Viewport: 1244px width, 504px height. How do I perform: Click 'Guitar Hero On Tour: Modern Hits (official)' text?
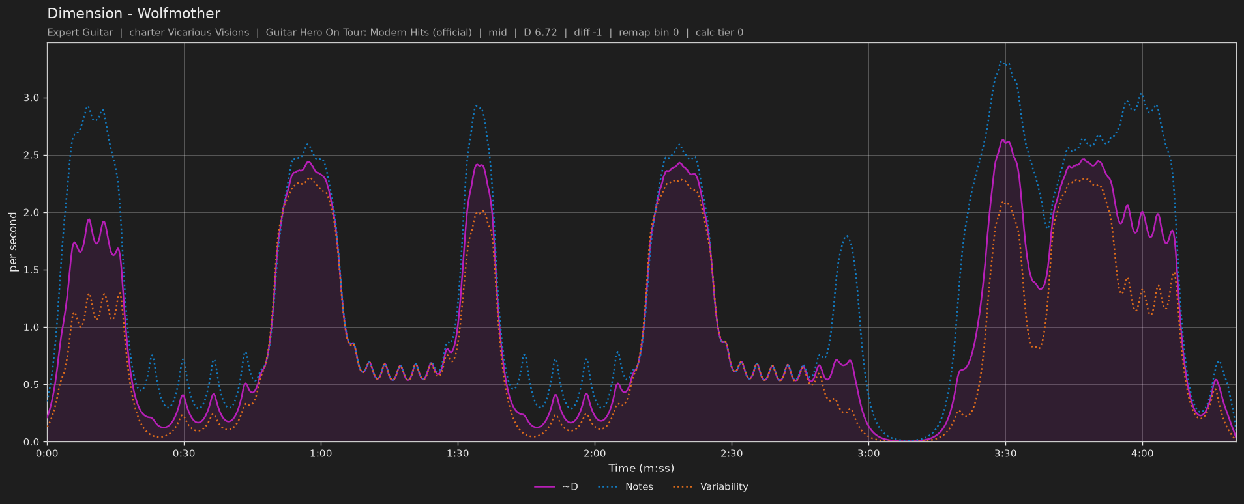(x=368, y=32)
